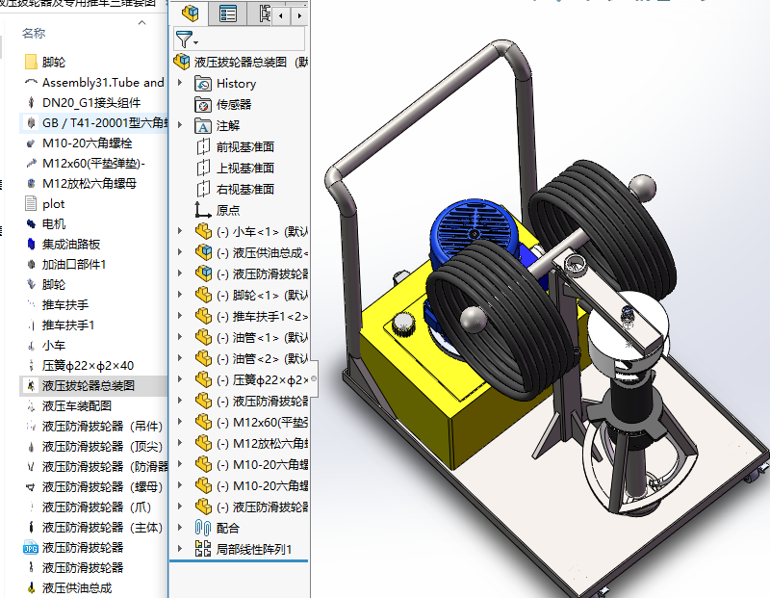Expand the 油管<1> component

tap(180, 337)
